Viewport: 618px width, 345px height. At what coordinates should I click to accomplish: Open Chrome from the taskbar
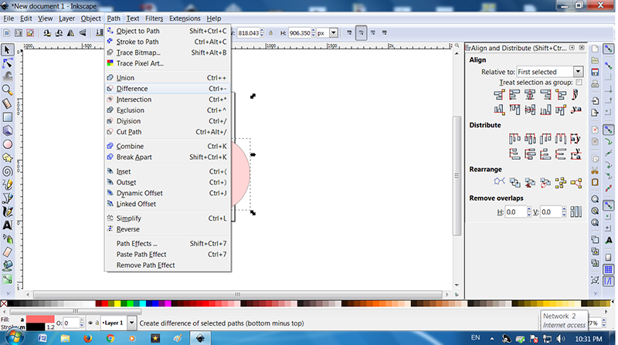point(110,338)
